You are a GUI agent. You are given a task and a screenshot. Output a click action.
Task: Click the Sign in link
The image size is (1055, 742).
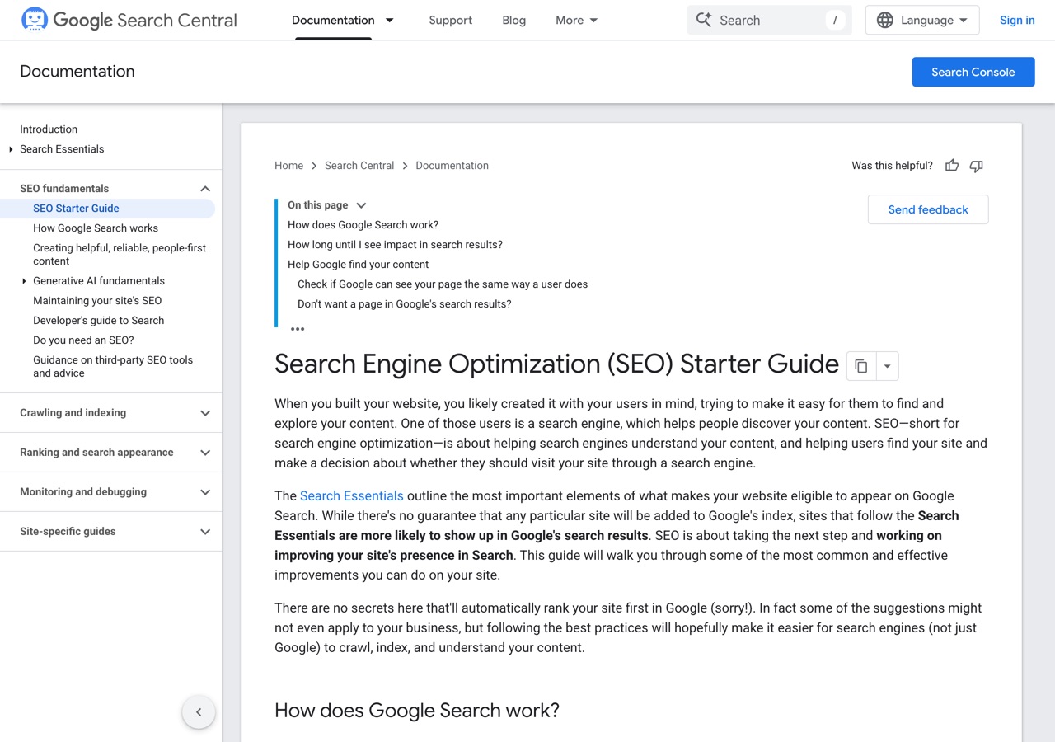[1017, 20]
